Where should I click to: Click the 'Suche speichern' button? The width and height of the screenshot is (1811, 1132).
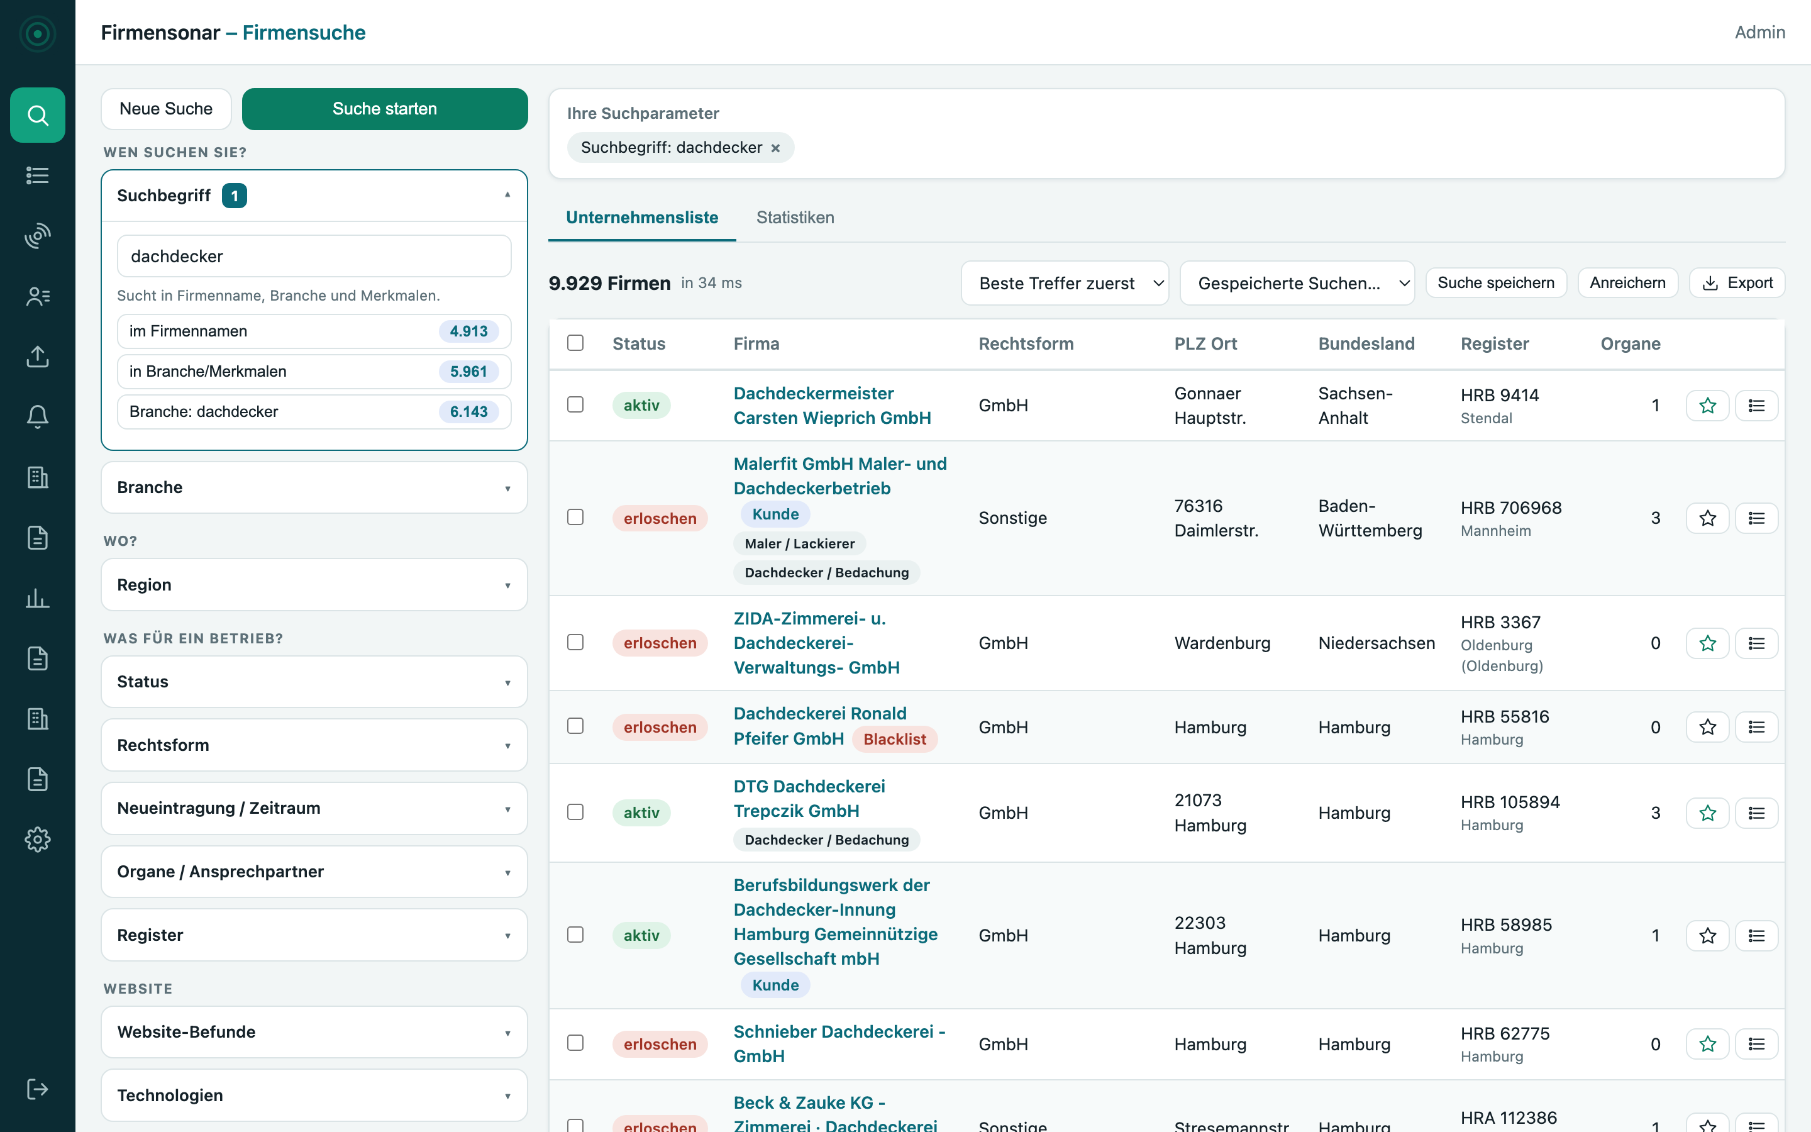(x=1496, y=283)
